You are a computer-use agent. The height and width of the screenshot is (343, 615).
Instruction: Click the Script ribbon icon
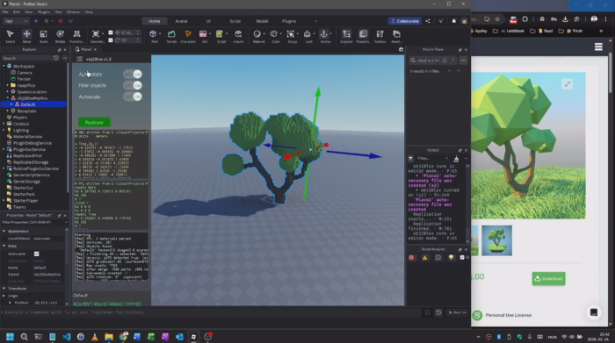220,36
